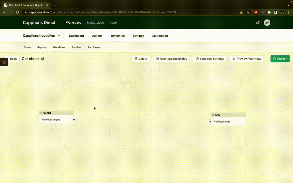Close the Car check browser tab
293x183 pixels.
coord(47,5)
